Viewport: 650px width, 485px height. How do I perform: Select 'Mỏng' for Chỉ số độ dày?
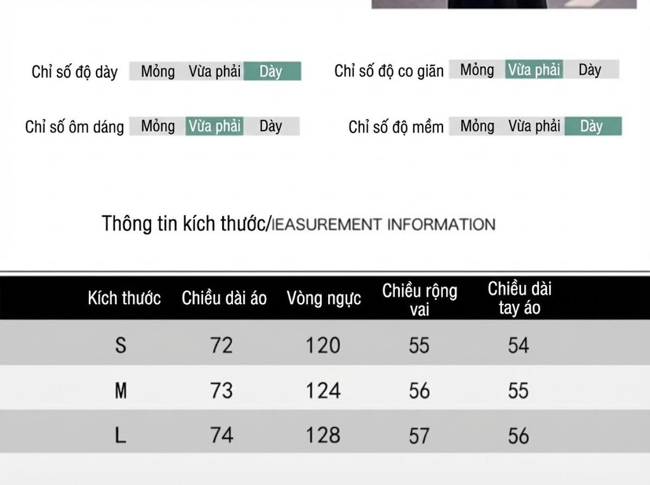(158, 71)
